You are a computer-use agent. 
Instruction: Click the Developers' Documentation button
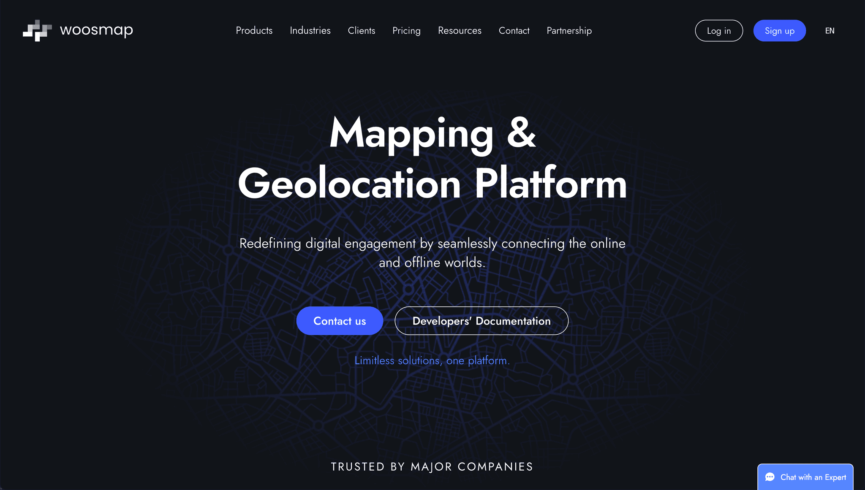click(481, 321)
